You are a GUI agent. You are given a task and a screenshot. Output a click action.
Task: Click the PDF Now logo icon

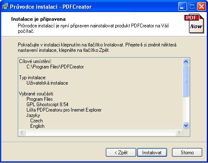click(194, 24)
